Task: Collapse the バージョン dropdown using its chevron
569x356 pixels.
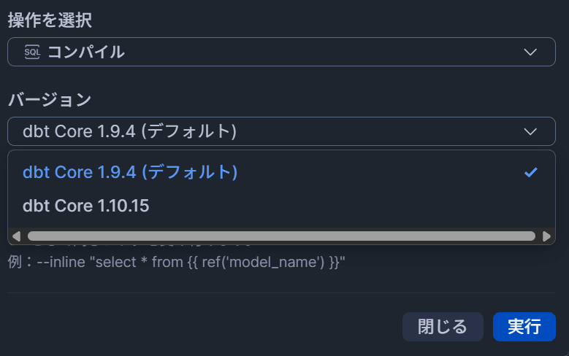Action: click(x=531, y=131)
